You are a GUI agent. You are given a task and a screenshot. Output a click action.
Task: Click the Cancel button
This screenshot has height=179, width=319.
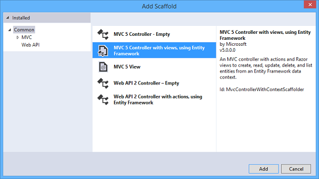point(296,169)
